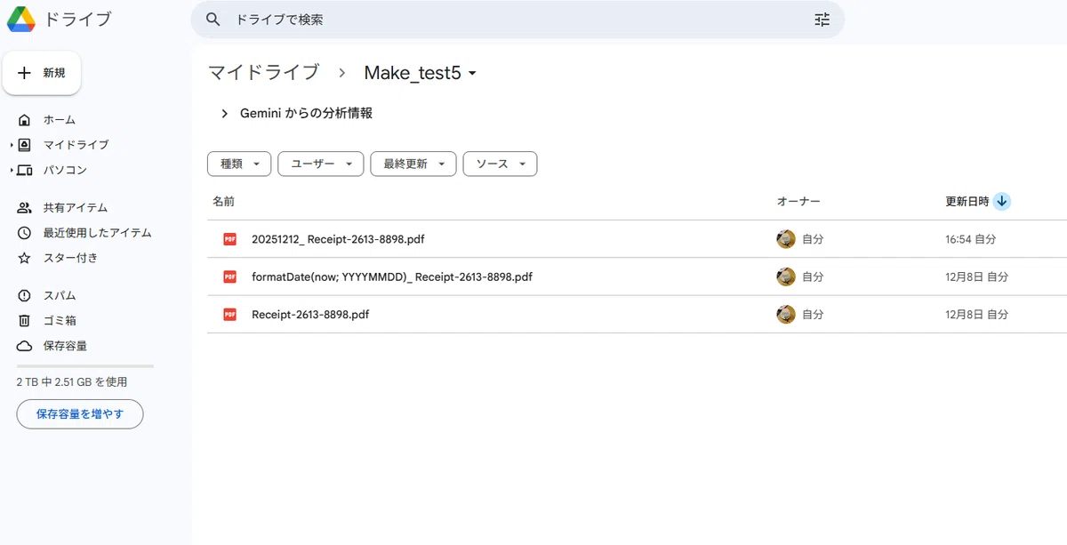Viewport: 1067px width, 545px height.
Task: Open the 種類 filter dropdown
Action: pyautogui.click(x=239, y=164)
